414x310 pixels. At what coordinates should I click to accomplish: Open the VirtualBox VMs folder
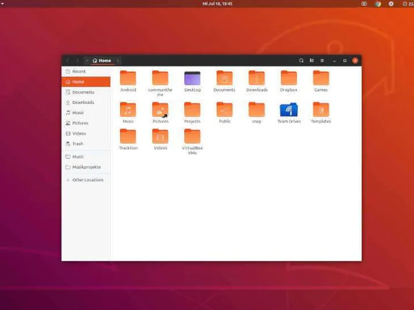pos(193,136)
